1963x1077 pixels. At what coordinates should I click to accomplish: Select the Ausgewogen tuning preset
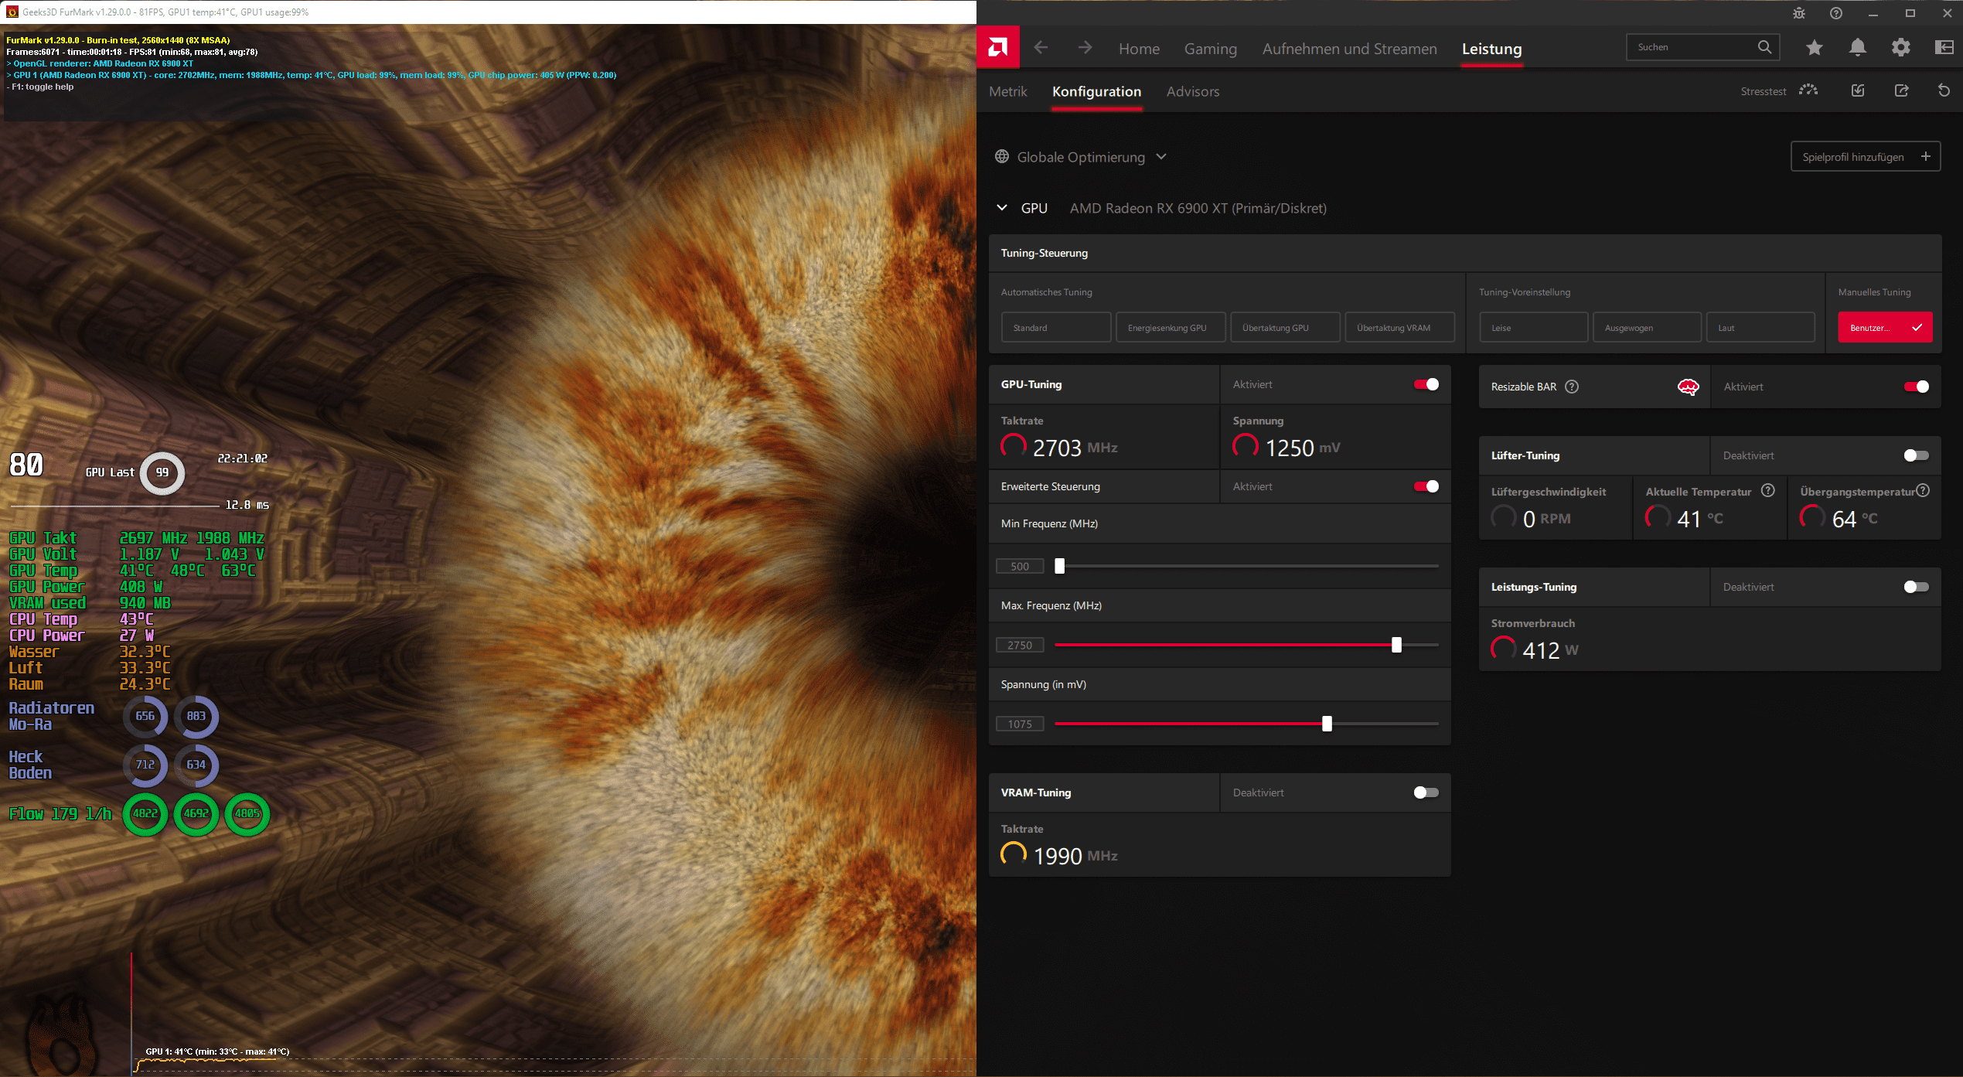coord(1647,328)
